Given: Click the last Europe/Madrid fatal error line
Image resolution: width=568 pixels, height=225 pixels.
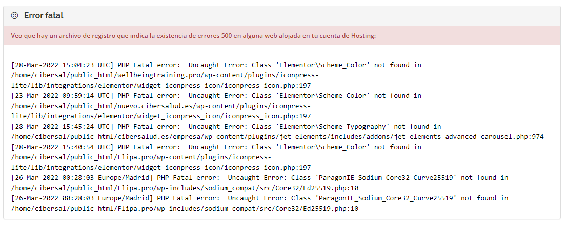Looking at the screenshot, I should pyautogui.click(x=260, y=198).
